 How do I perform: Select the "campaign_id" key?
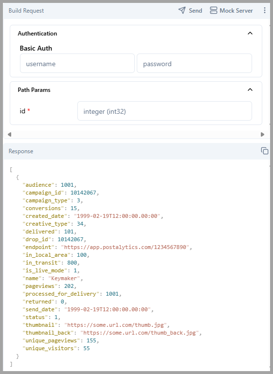pos(43,193)
